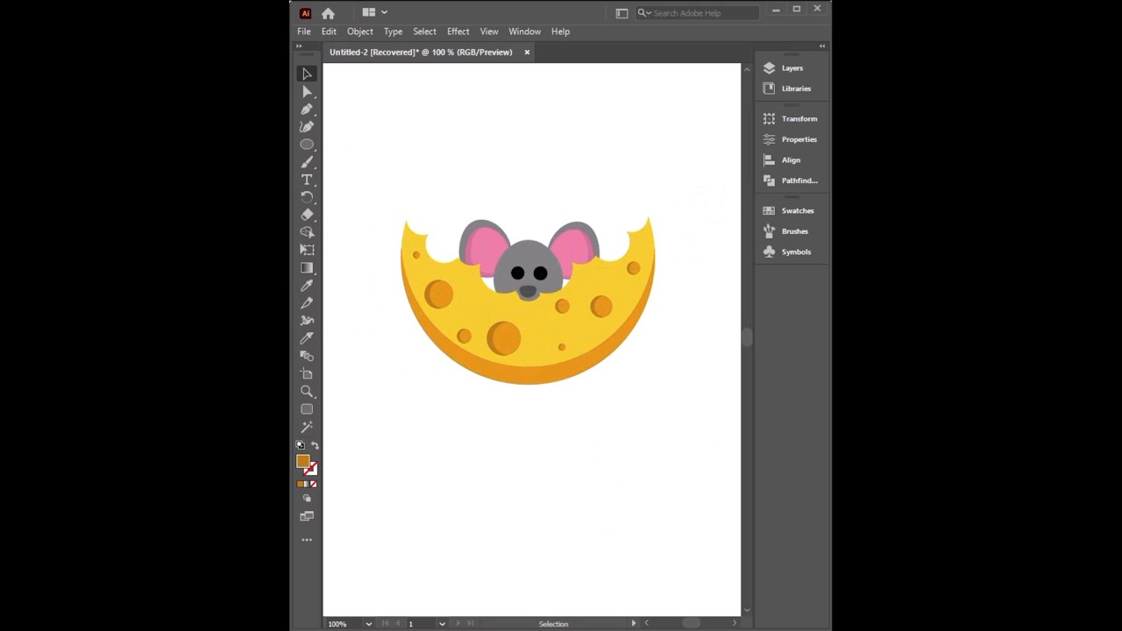The height and width of the screenshot is (631, 1122).
Task: Open the Type menu
Action: tap(393, 32)
